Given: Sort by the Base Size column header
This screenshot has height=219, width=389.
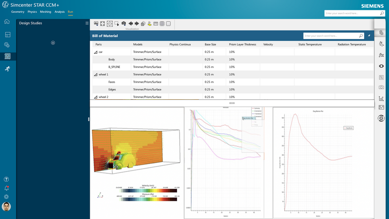Looking at the screenshot, I should coord(210,45).
